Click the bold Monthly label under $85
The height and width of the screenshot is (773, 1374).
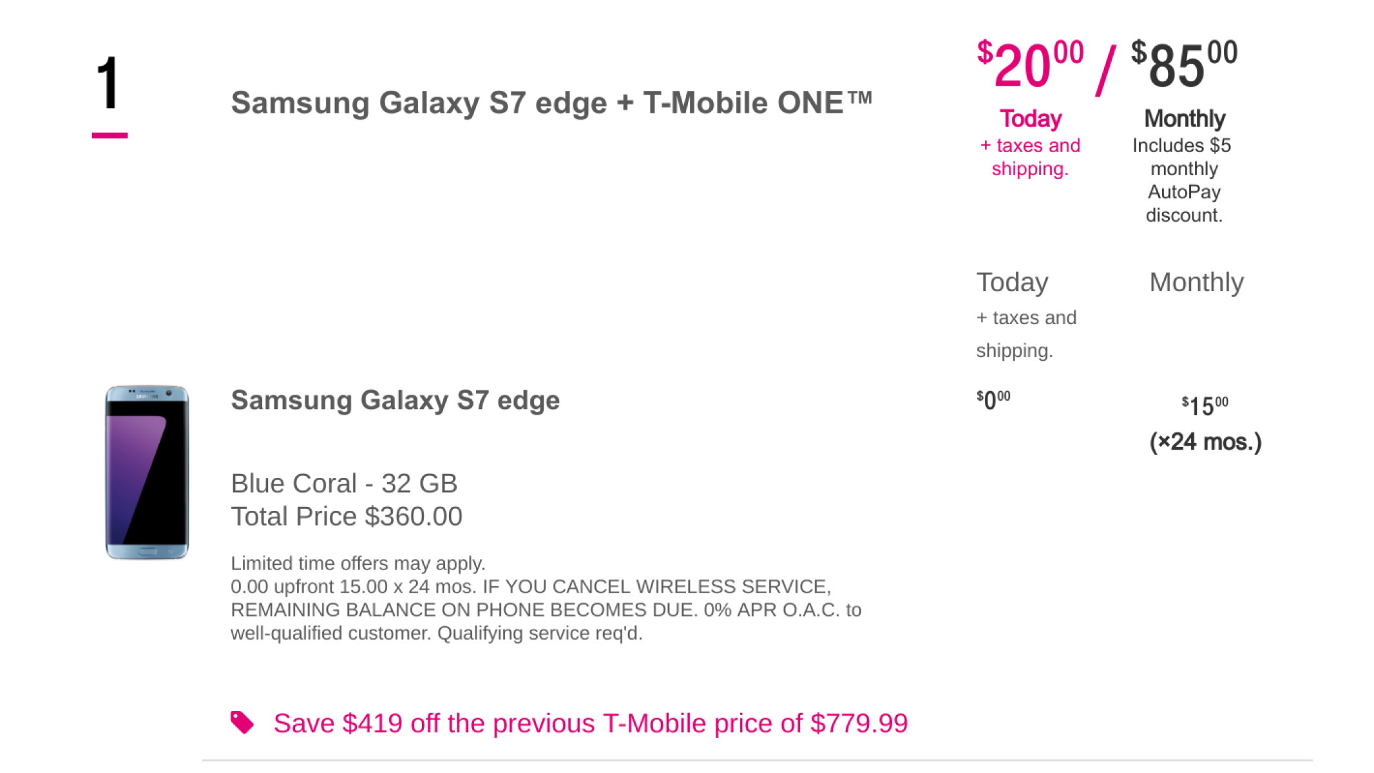(1184, 119)
